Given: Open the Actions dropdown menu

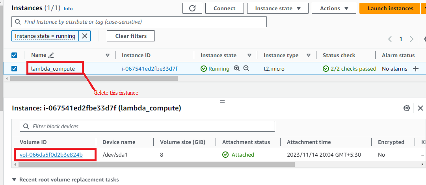Looking at the screenshot, I should tap(334, 8).
